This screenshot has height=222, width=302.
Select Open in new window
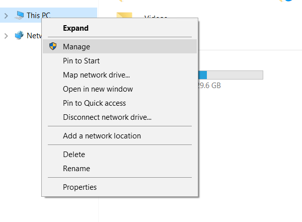[x=98, y=89]
